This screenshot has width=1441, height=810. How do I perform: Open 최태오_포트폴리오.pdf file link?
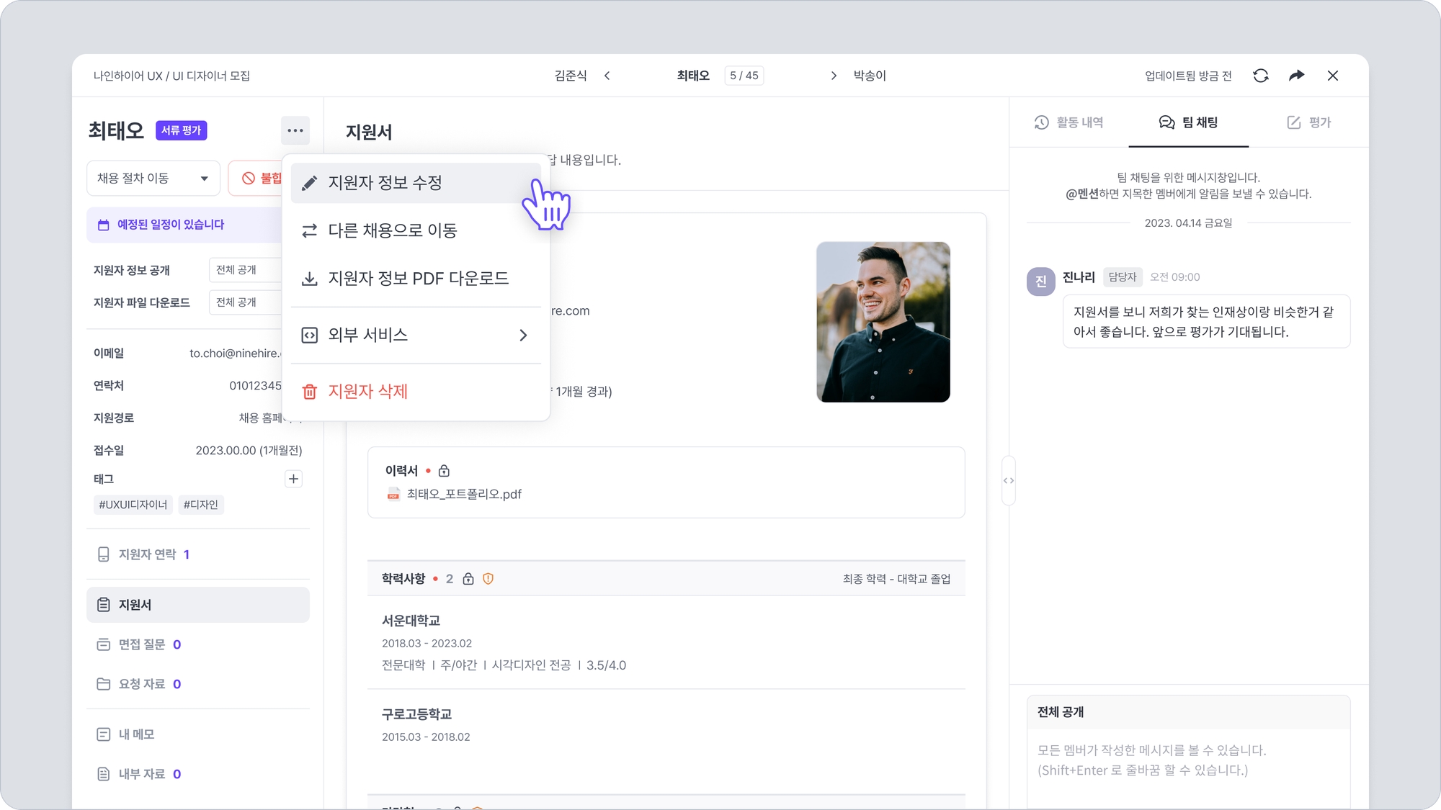463,494
